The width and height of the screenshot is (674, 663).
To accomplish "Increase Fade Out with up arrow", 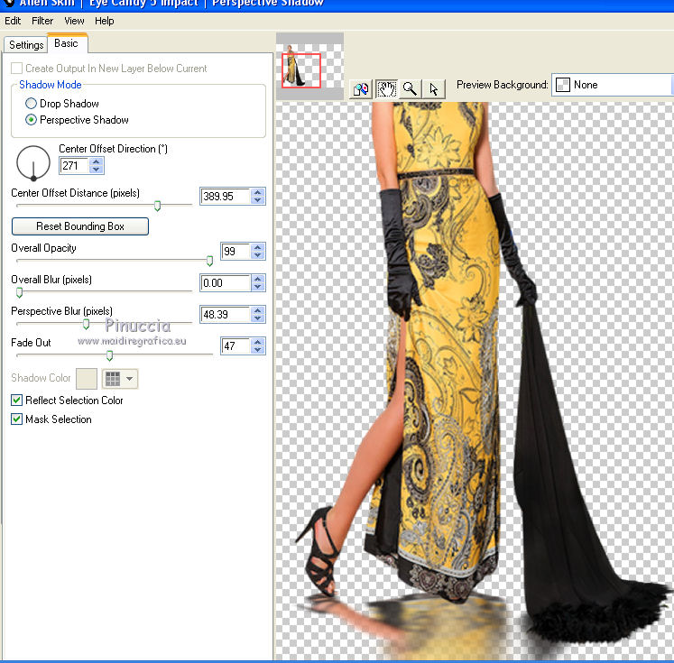I will coord(258,342).
